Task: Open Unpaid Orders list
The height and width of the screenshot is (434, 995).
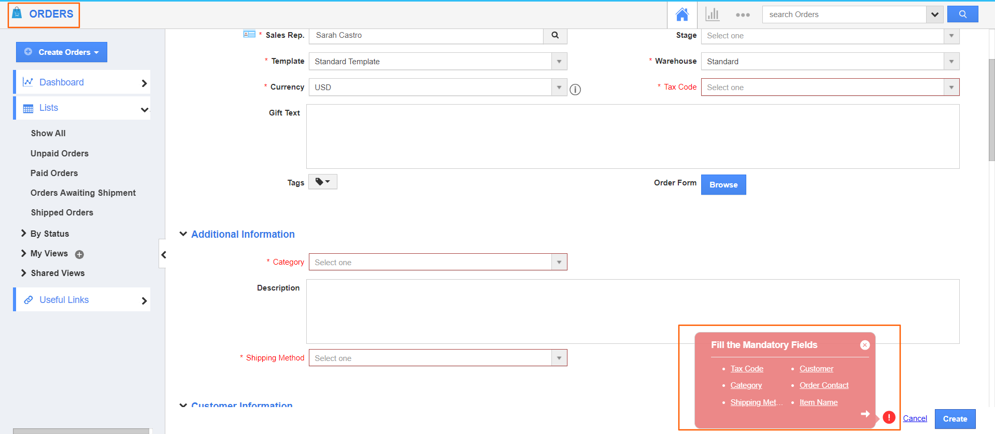Action: pyautogui.click(x=60, y=153)
